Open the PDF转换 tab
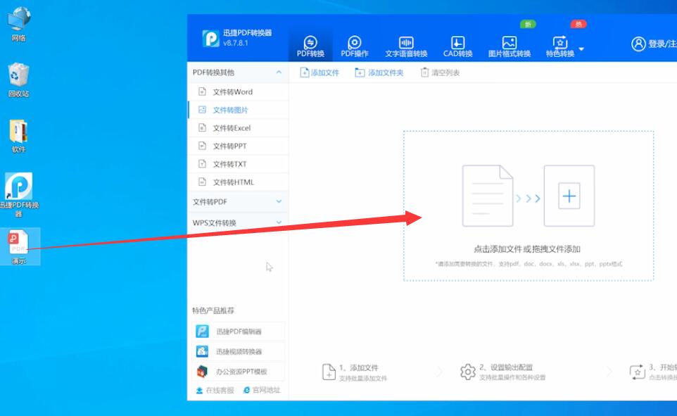The height and width of the screenshot is (416, 677). click(310, 46)
